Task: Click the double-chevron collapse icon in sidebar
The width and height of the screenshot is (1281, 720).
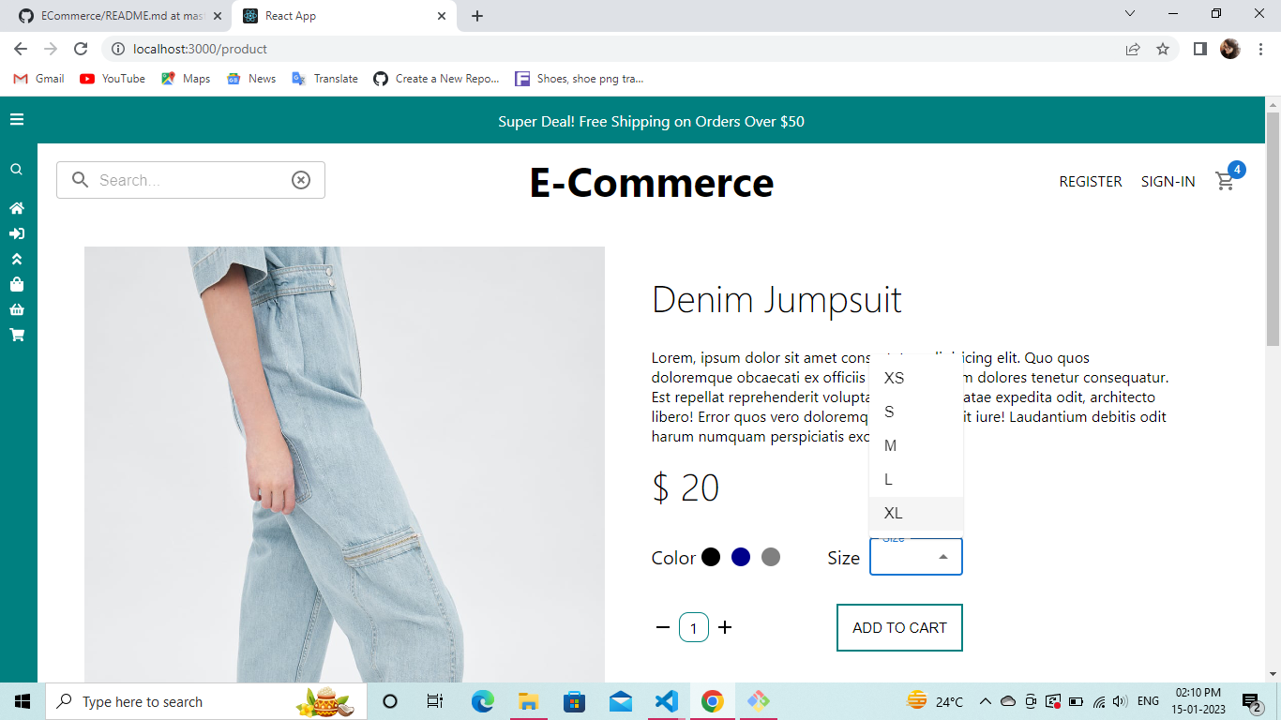Action: (16, 259)
